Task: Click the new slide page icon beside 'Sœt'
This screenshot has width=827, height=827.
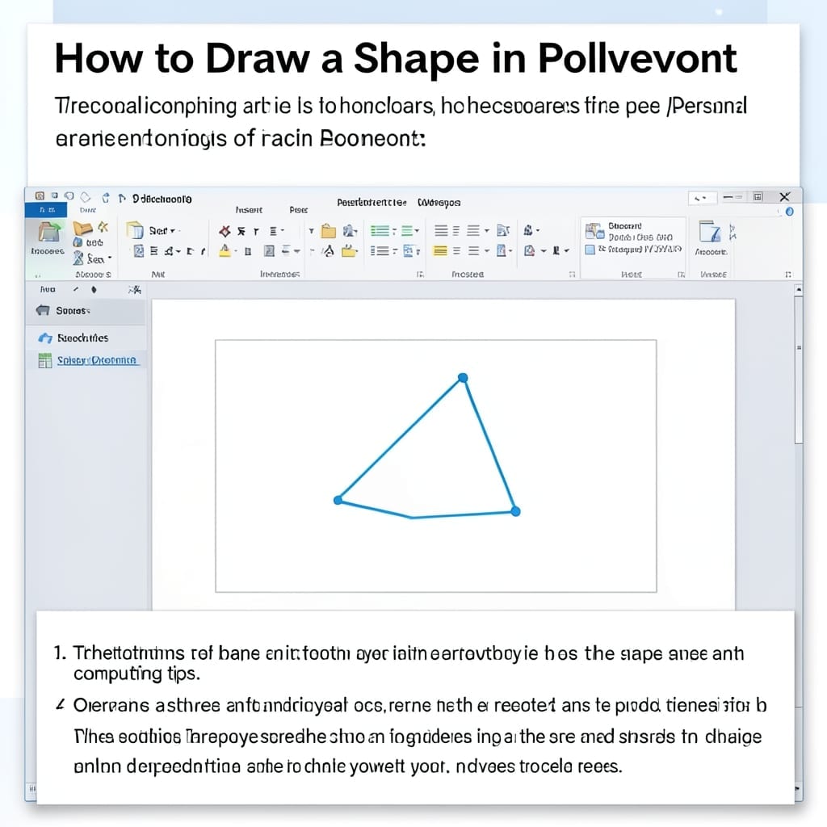Action: click(x=135, y=230)
